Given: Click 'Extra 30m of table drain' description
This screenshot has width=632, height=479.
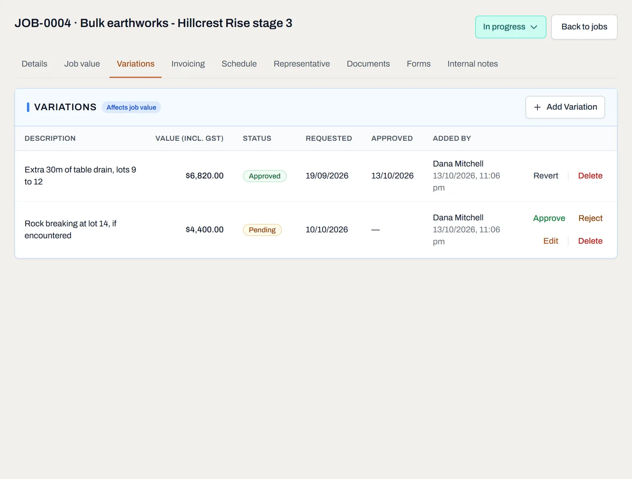Looking at the screenshot, I should (80, 176).
